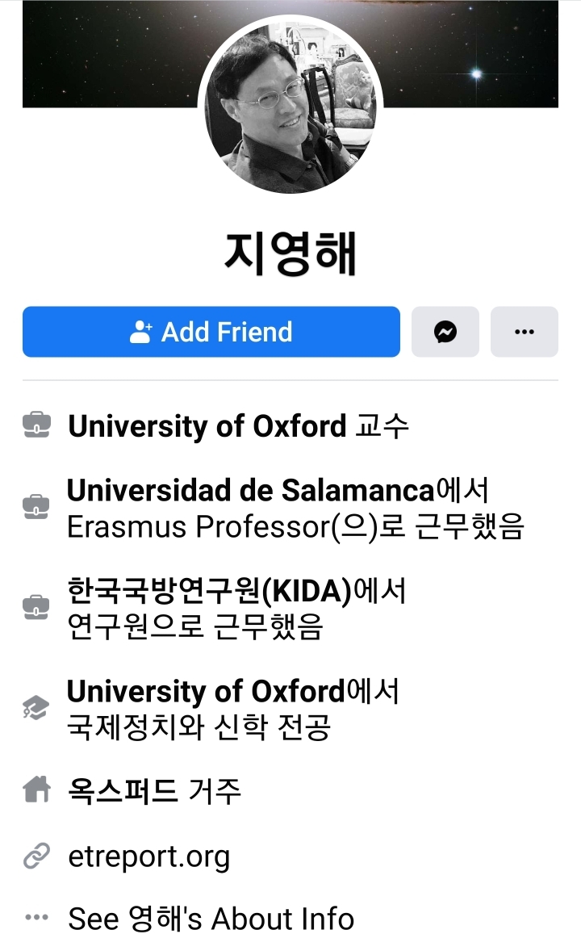This screenshot has height=934, width=581.
Task: Visit the etreport.org website link
Action: (149, 856)
